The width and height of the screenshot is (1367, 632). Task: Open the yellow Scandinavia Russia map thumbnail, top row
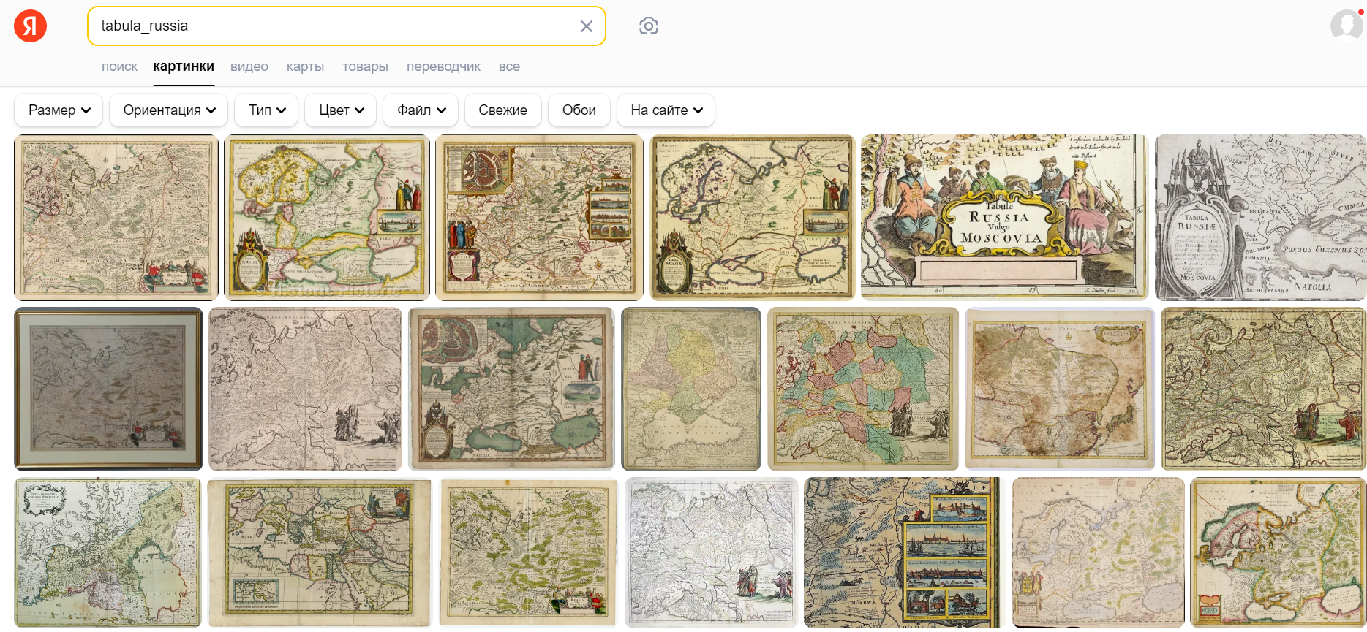point(327,217)
